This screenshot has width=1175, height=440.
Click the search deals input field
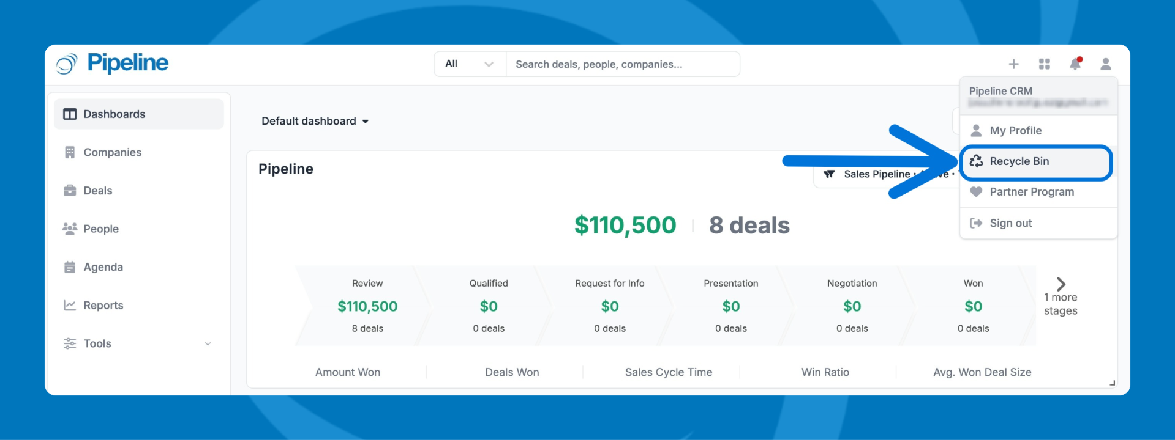[x=622, y=64]
